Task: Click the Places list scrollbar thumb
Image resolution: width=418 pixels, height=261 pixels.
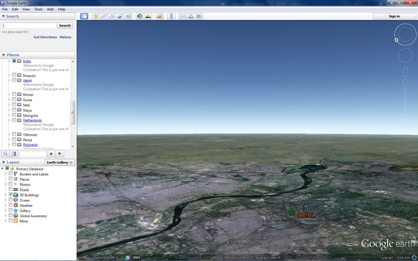Action: pos(73,113)
